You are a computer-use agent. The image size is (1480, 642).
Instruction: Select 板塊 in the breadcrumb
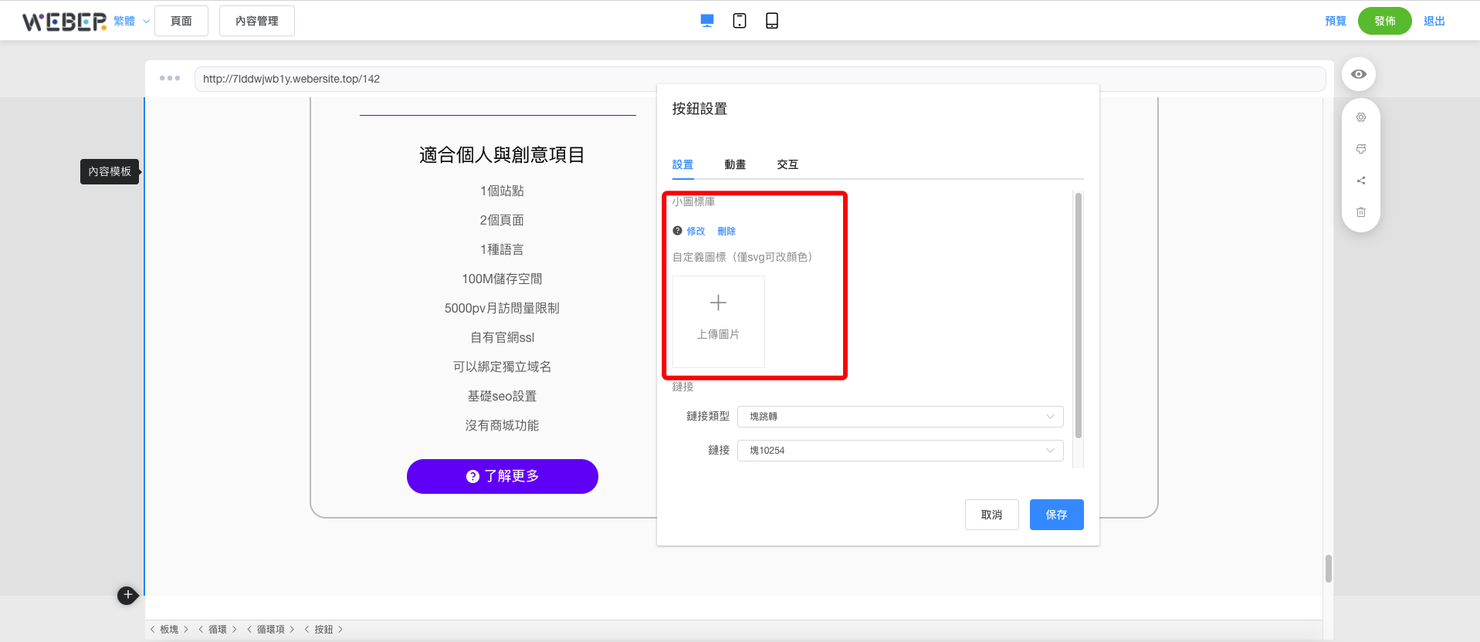pyautogui.click(x=169, y=630)
